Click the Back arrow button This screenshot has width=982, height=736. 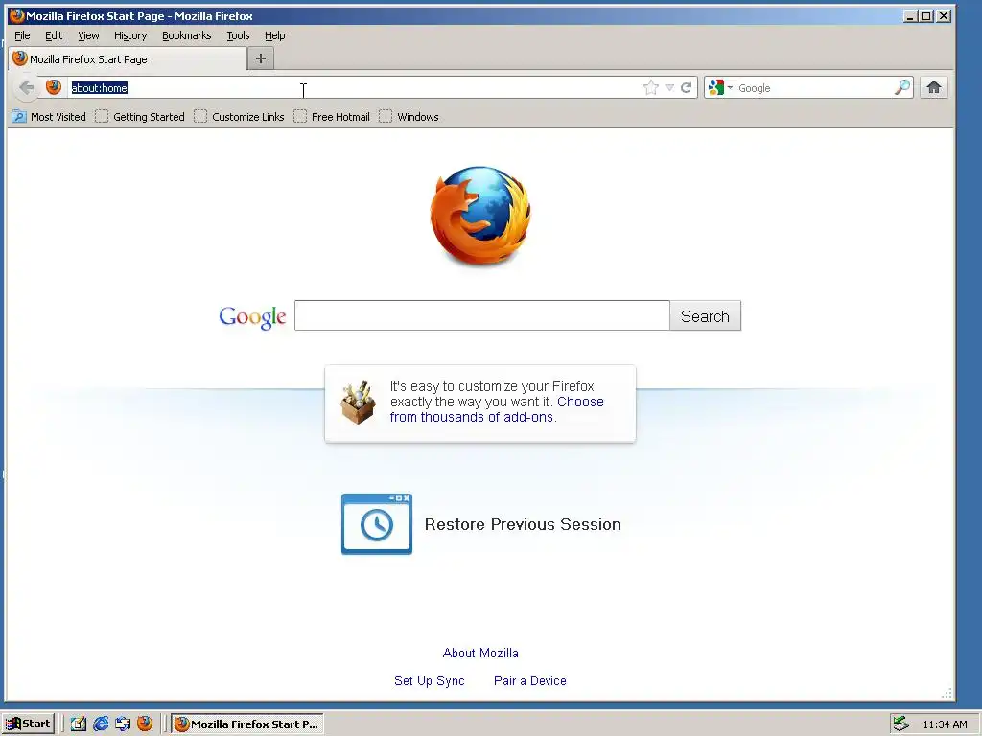coord(26,87)
